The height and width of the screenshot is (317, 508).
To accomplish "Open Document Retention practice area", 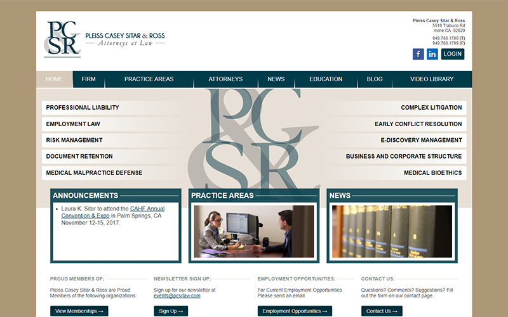I will coord(79,157).
